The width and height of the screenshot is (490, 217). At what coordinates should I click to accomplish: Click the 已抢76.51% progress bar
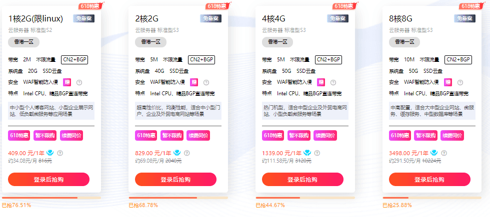pos(51,198)
